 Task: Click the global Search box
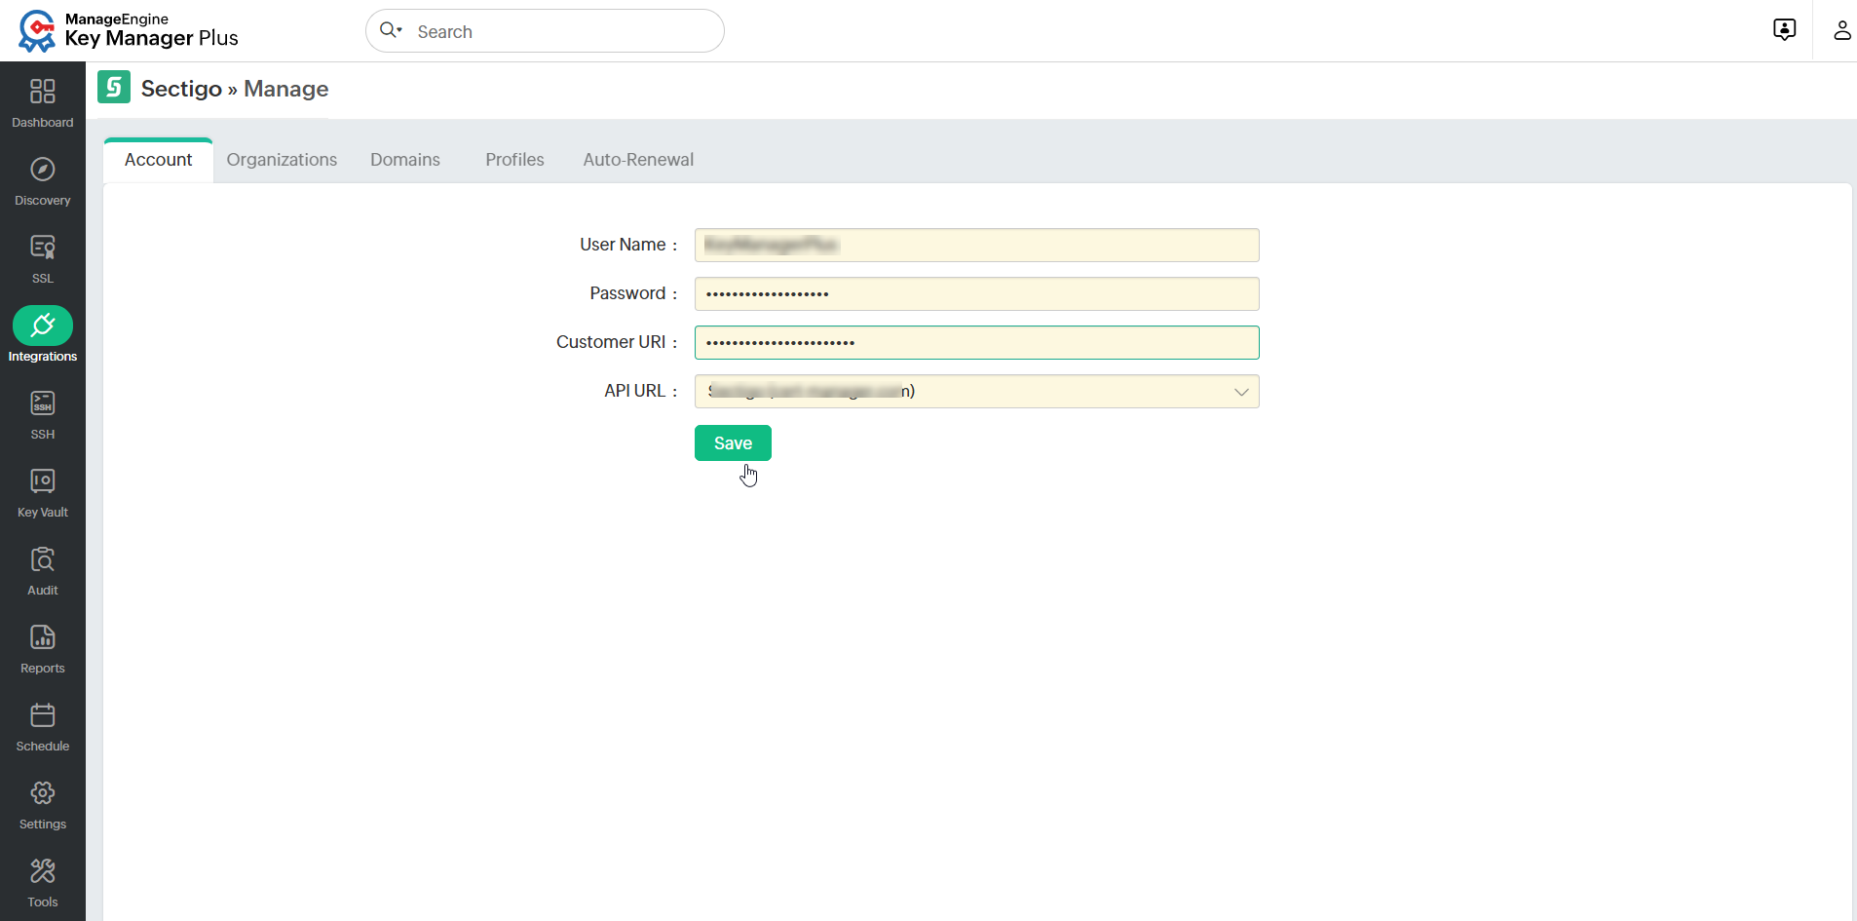[545, 31]
